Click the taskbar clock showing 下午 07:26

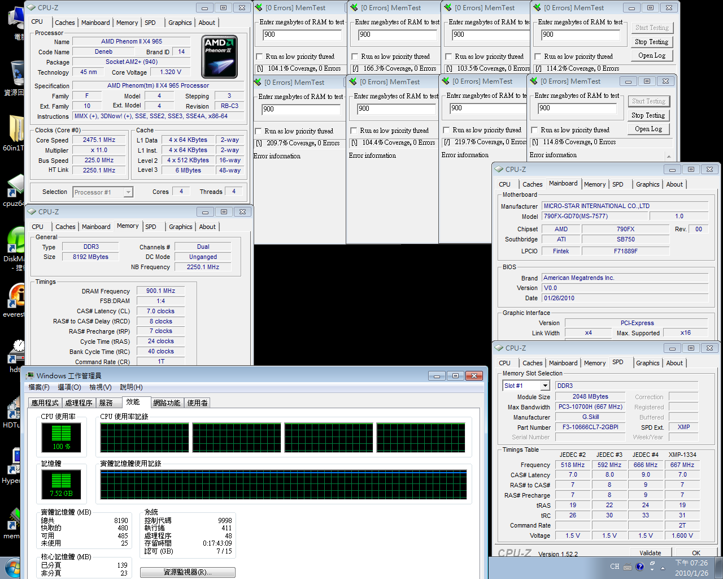pyautogui.click(x=691, y=568)
